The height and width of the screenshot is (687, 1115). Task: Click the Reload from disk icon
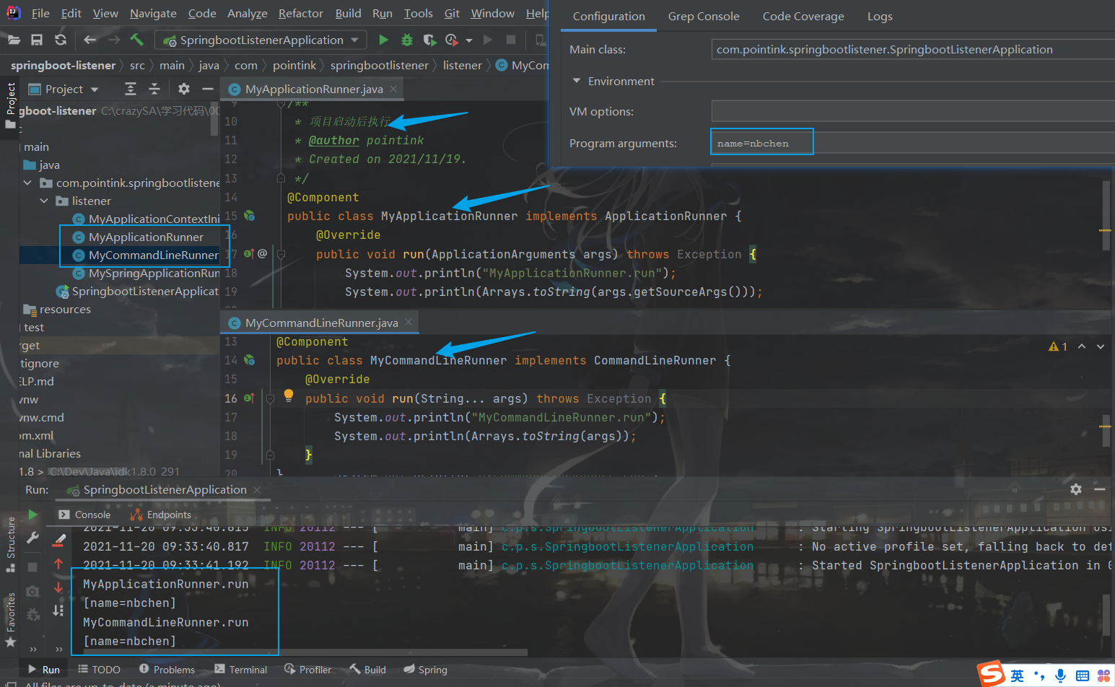point(61,40)
